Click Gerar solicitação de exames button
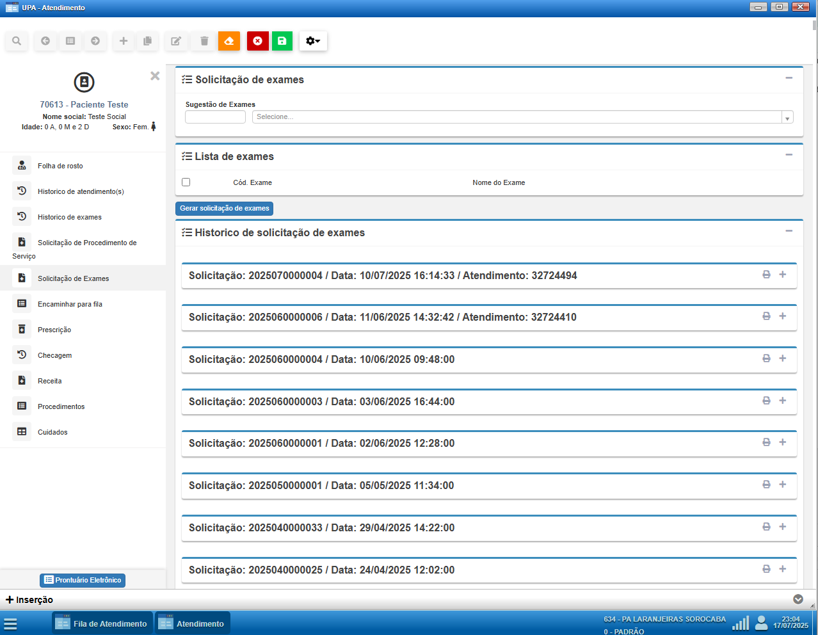 pos(225,209)
